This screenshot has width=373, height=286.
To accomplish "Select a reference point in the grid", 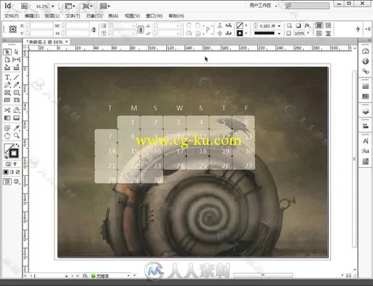I will (12, 29).
